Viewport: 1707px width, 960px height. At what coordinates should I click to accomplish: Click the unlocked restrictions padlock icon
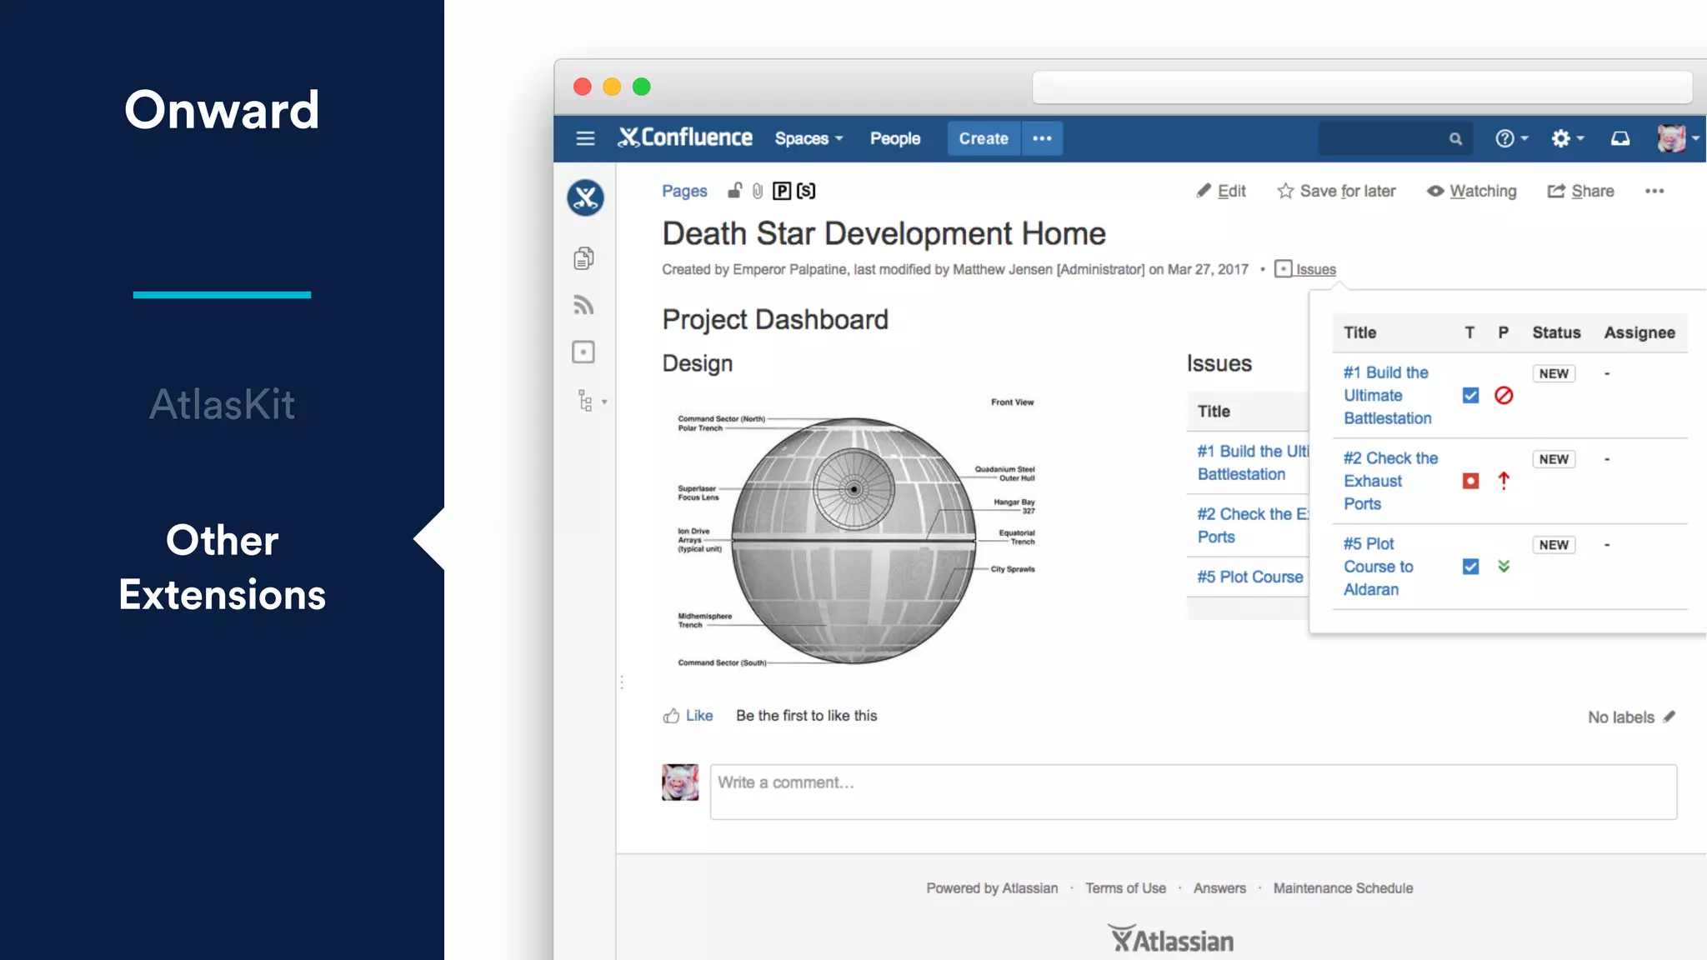[x=734, y=191]
